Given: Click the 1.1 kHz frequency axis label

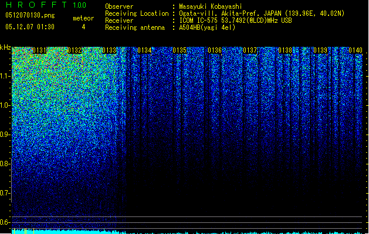Looking at the screenshot, I should pyautogui.click(x=5, y=76).
